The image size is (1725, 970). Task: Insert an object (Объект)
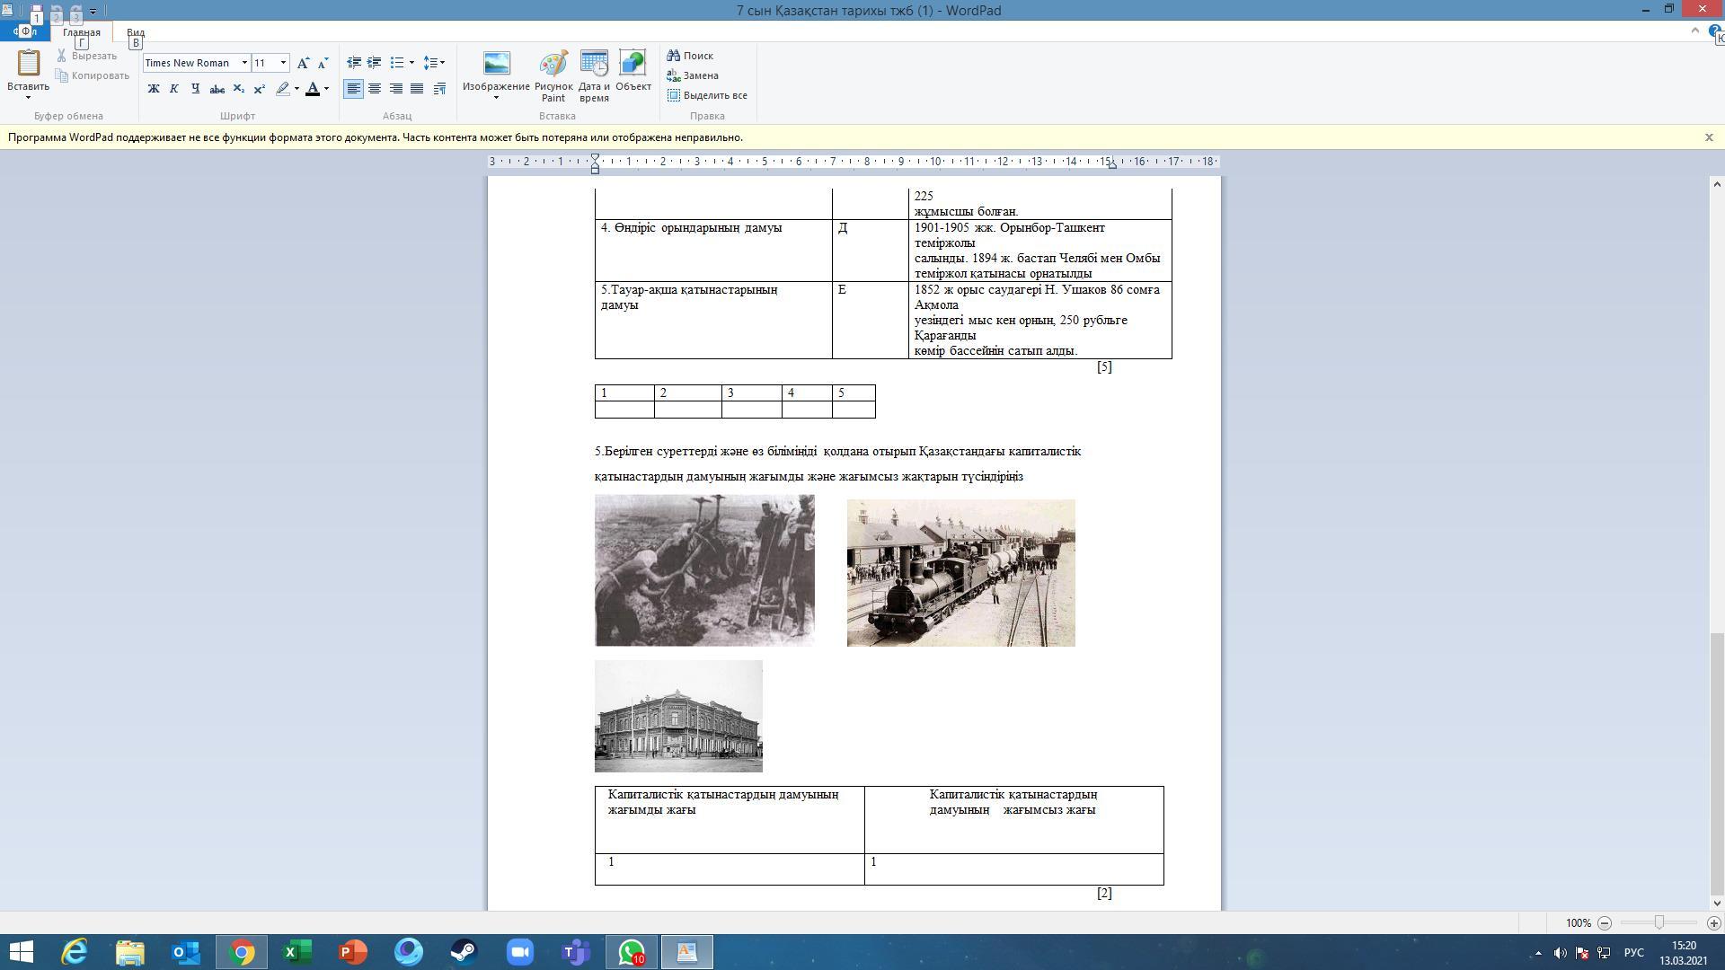point(632,72)
